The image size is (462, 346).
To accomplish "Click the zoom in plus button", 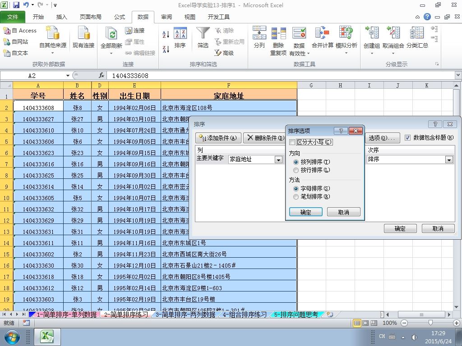I will (x=457, y=323).
